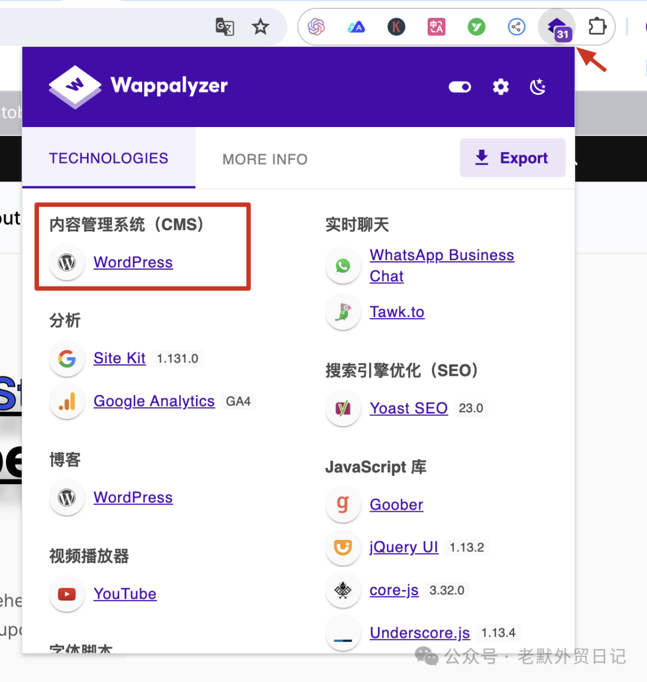Click the Tawk.to parrot icon
Image resolution: width=647 pixels, height=682 pixels.
[x=343, y=312]
